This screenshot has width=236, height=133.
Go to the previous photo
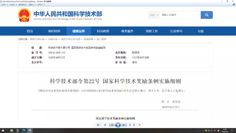[x=112, y=125]
